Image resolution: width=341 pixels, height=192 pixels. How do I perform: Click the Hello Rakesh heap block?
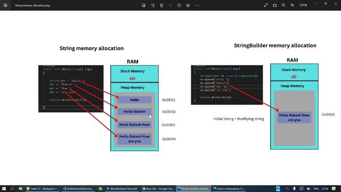point(134,111)
